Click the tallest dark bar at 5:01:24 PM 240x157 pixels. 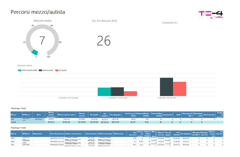pyautogui.click(x=166, y=87)
